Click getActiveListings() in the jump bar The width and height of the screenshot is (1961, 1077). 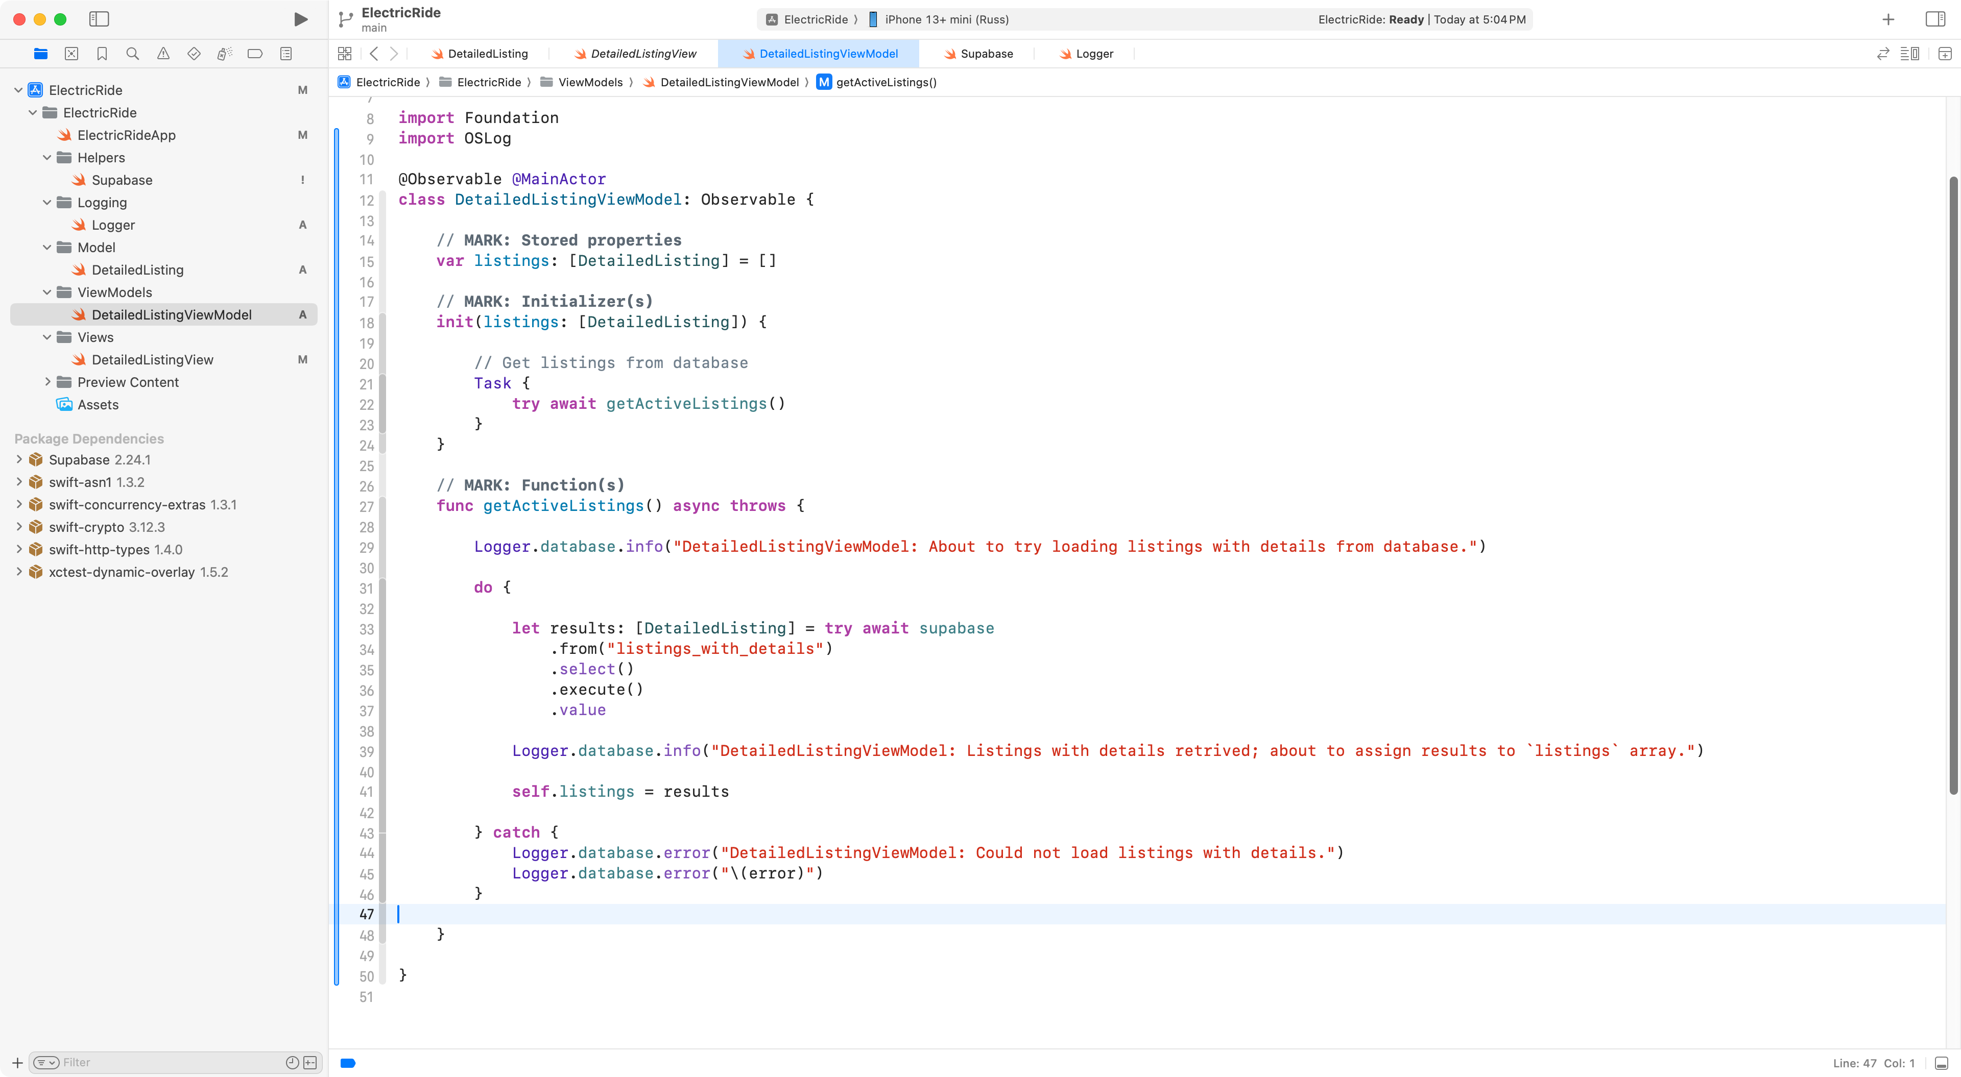point(886,82)
